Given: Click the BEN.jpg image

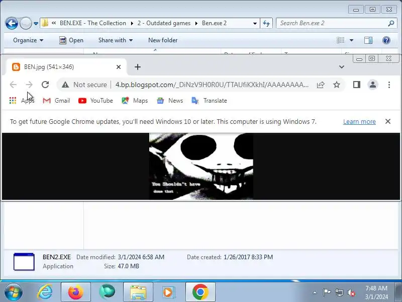Looking at the screenshot, I should [x=201, y=166].
